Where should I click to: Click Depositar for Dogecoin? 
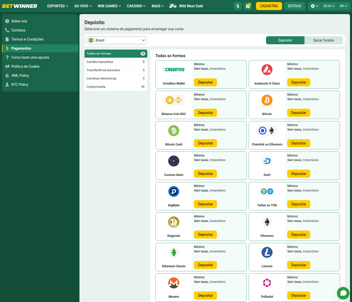[205, 235]
